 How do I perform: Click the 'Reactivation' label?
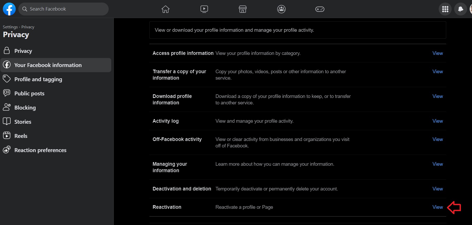(167, 207)
